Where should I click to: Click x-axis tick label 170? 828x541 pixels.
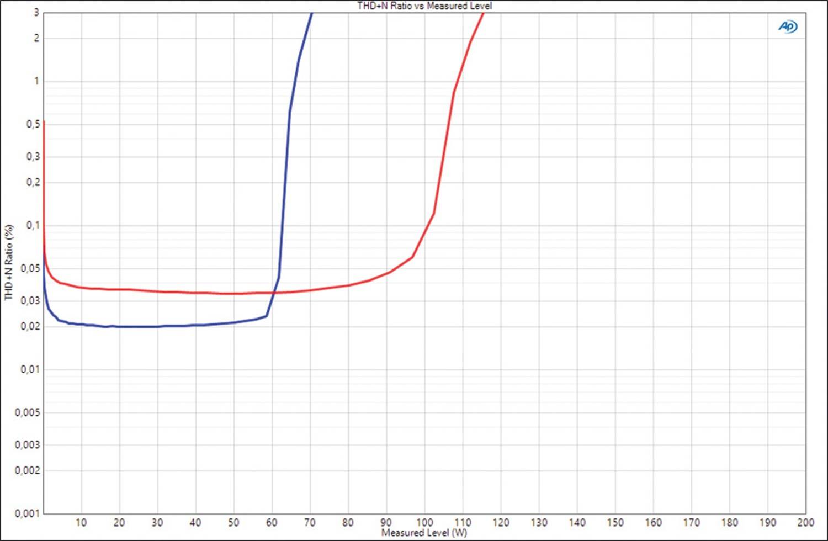(x=691, y=522)
